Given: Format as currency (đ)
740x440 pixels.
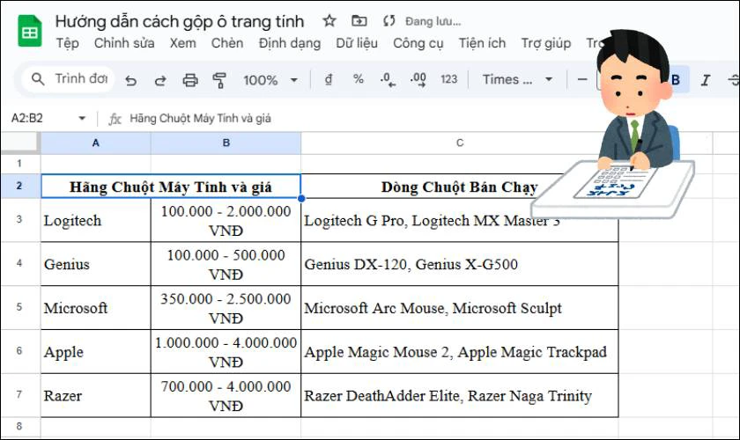Looking at the screenshot, I should 329,79.
